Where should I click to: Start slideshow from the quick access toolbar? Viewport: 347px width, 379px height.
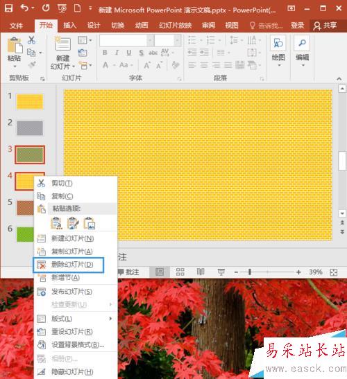(62, 8)
